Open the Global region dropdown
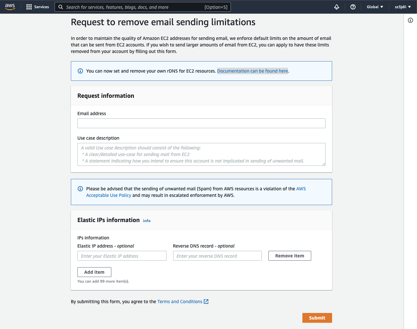 click(x=374, y=7)
